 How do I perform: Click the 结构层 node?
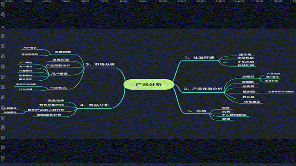click(x=248, y=86)
